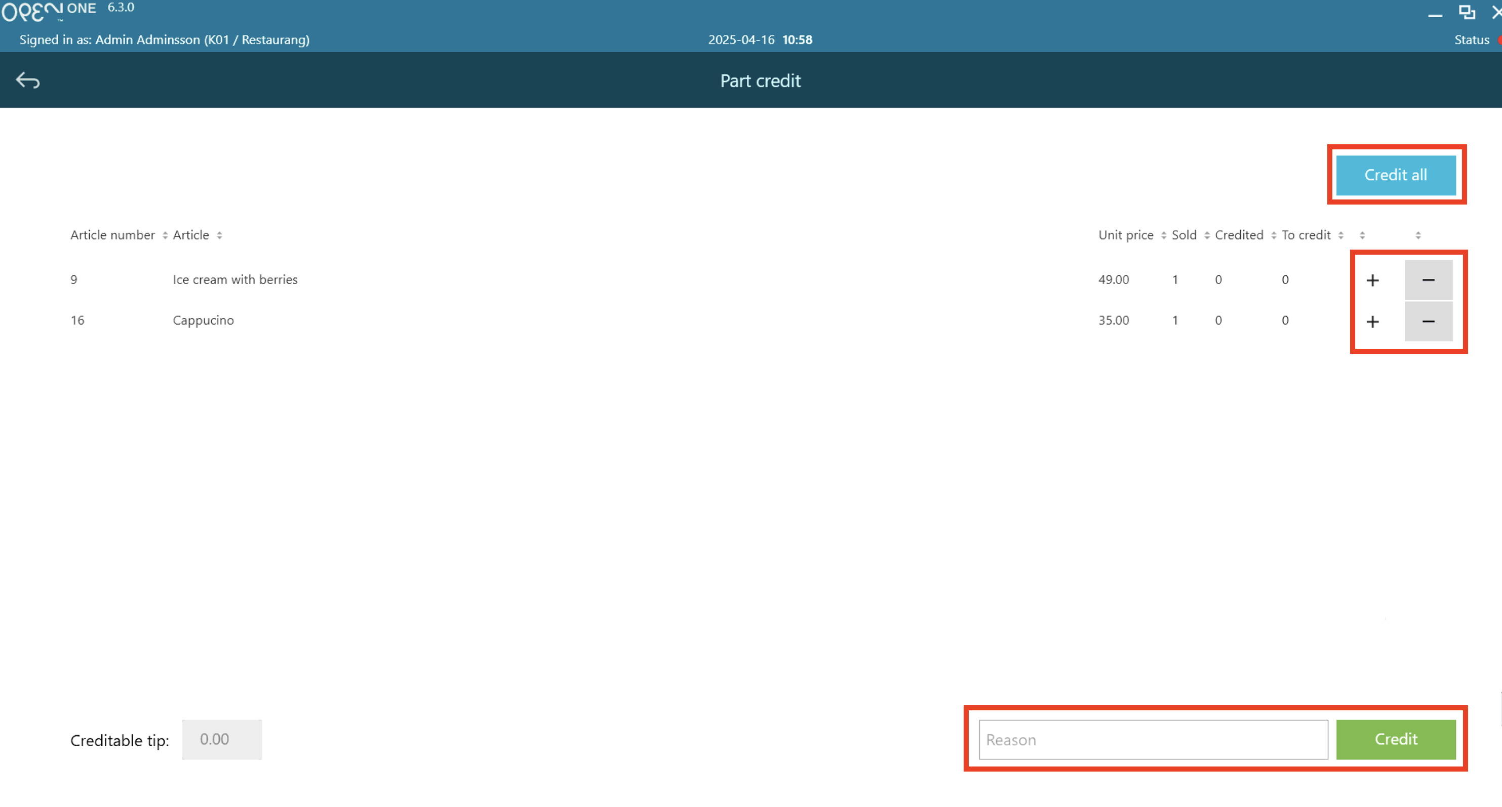
Task: Click the Reason input field
Action: click(1153, 739)
